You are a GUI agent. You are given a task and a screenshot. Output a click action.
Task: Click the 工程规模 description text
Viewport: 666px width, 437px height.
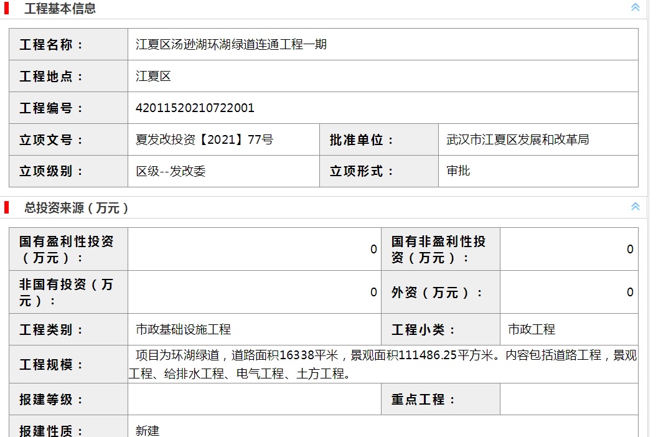[x=383, y=364]
